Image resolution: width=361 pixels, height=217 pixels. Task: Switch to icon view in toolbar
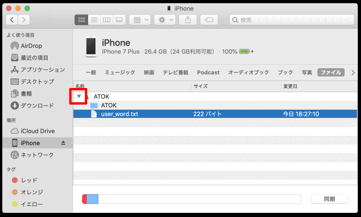point(81,20)
